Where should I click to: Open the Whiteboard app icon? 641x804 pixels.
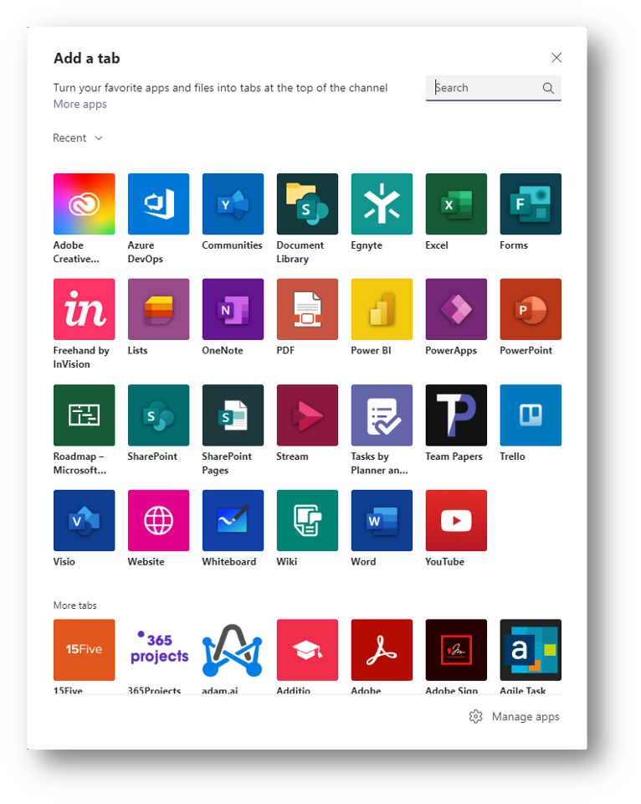pyautogui.click(x=233, y=520)
